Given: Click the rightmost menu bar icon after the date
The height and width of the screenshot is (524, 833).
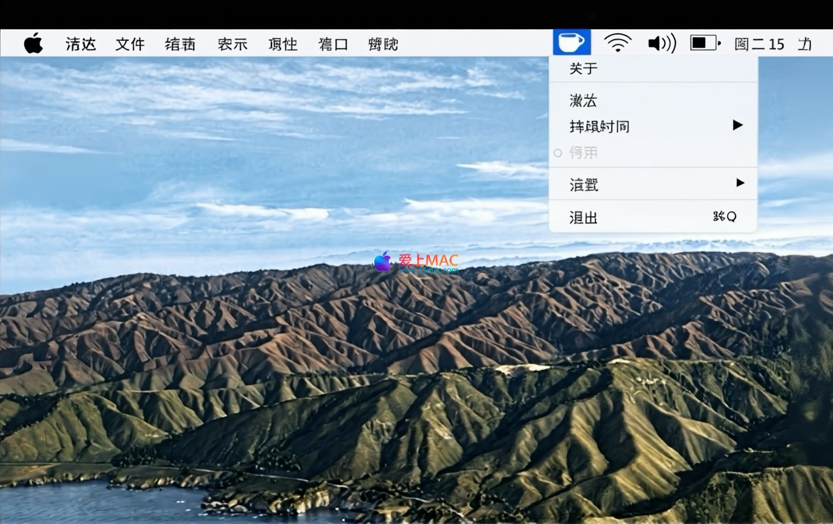Looking at the screenshot, I should coord(805,44).
